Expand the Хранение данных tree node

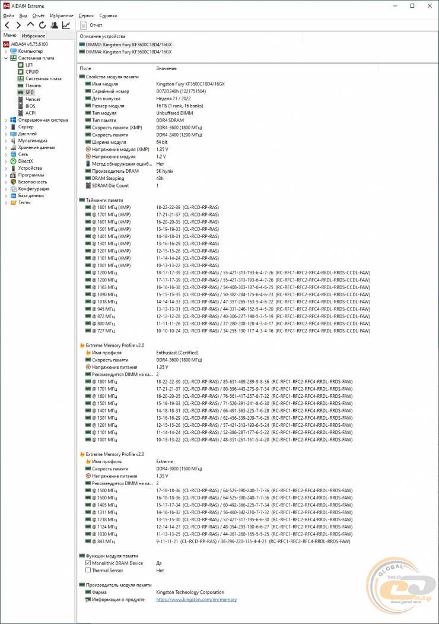[x=5, y=147]
